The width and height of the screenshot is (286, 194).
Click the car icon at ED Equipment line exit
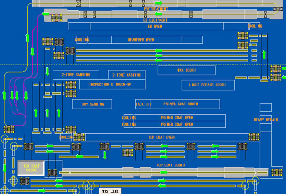56,18
